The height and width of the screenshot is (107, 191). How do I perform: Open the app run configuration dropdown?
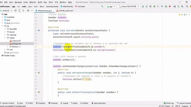(111, 7)
